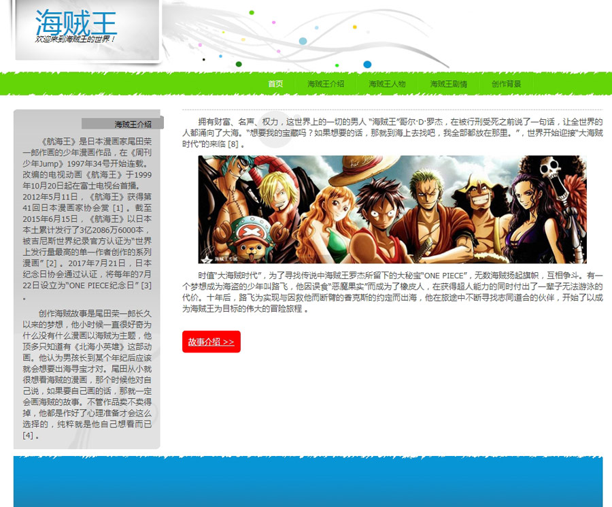Open the 海贼王人物 navigation item
The width and height of the screenshot is (612, 507).
pos(387,84)
